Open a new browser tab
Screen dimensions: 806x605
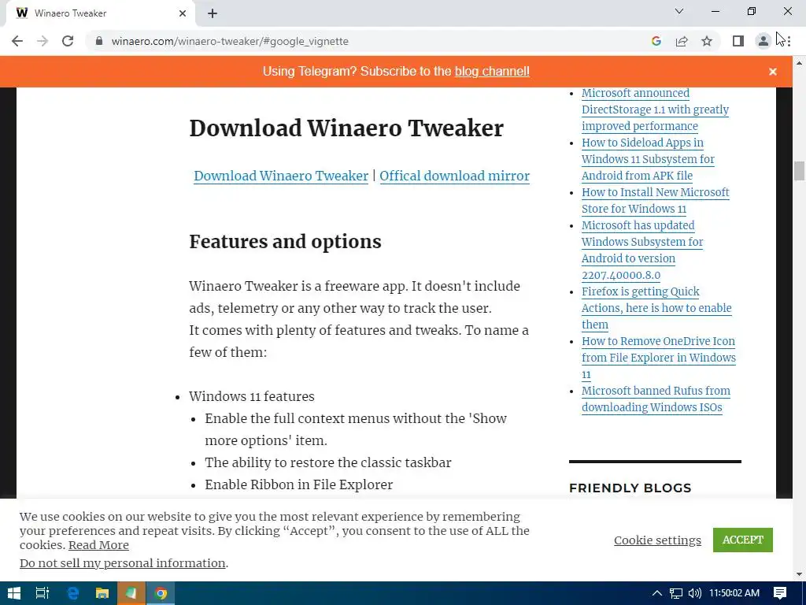pos(213,13)
